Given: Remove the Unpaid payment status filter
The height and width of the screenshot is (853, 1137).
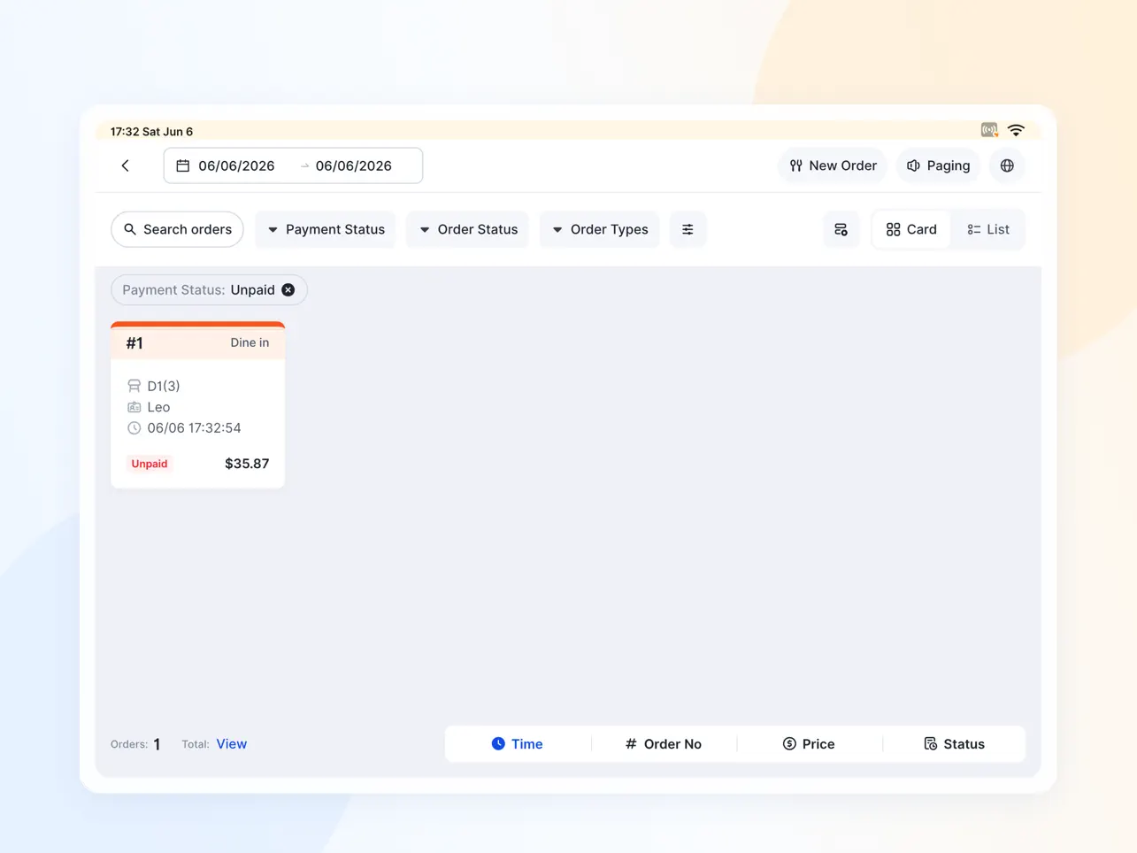Looking at the screenshot, I should (x=288, y=289).
